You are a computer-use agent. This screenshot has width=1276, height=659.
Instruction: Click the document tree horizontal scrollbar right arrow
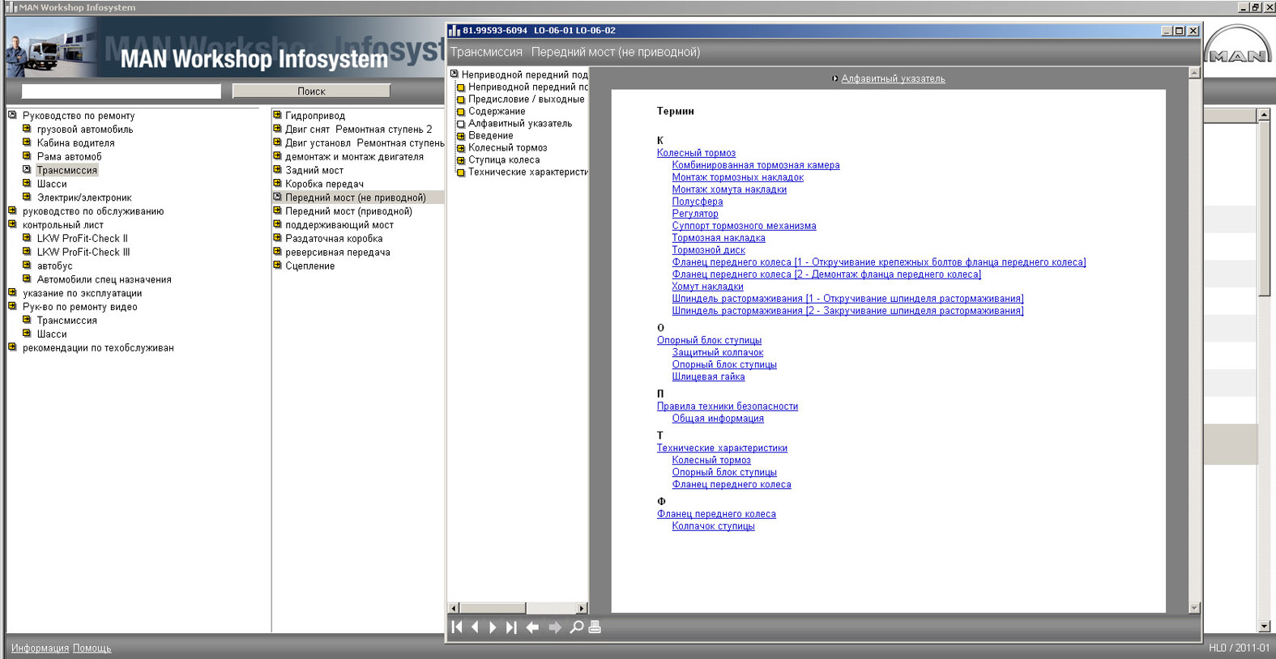582,608
